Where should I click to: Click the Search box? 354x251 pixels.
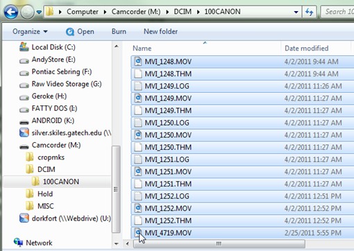[x=338, y=12]
